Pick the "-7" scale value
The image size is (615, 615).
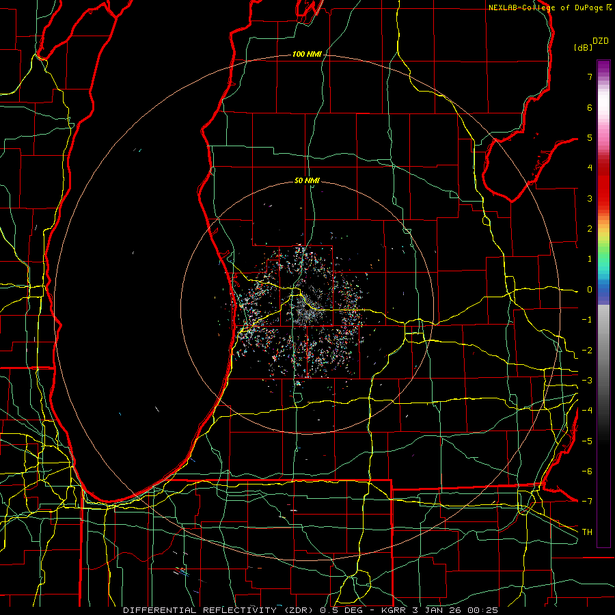pos(587,502)
